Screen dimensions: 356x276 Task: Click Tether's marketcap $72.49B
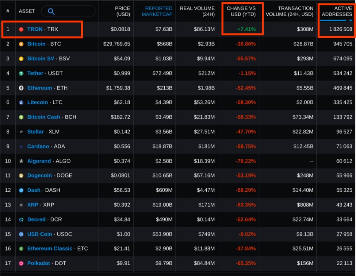(162, 74)
